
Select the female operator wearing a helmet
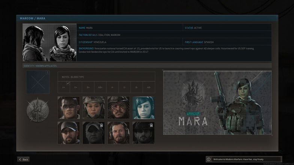(x=94, y=108)
